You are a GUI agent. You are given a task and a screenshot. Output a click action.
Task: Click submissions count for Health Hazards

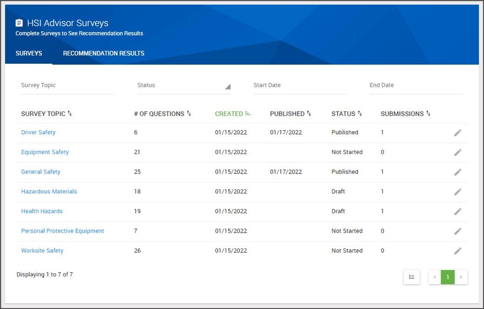tap(382, 211)
